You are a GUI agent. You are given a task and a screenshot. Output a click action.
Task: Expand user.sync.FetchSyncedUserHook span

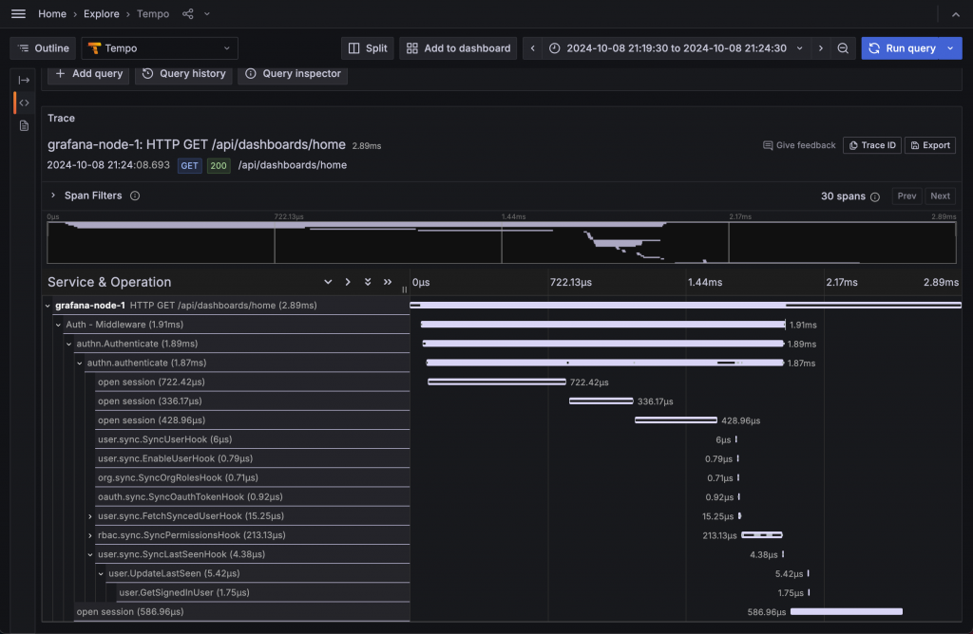(90, 516)
